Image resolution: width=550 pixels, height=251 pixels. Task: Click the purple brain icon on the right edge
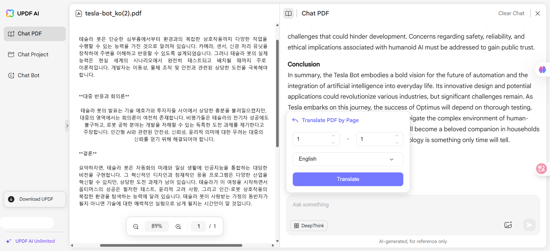(x=542, y=70)
